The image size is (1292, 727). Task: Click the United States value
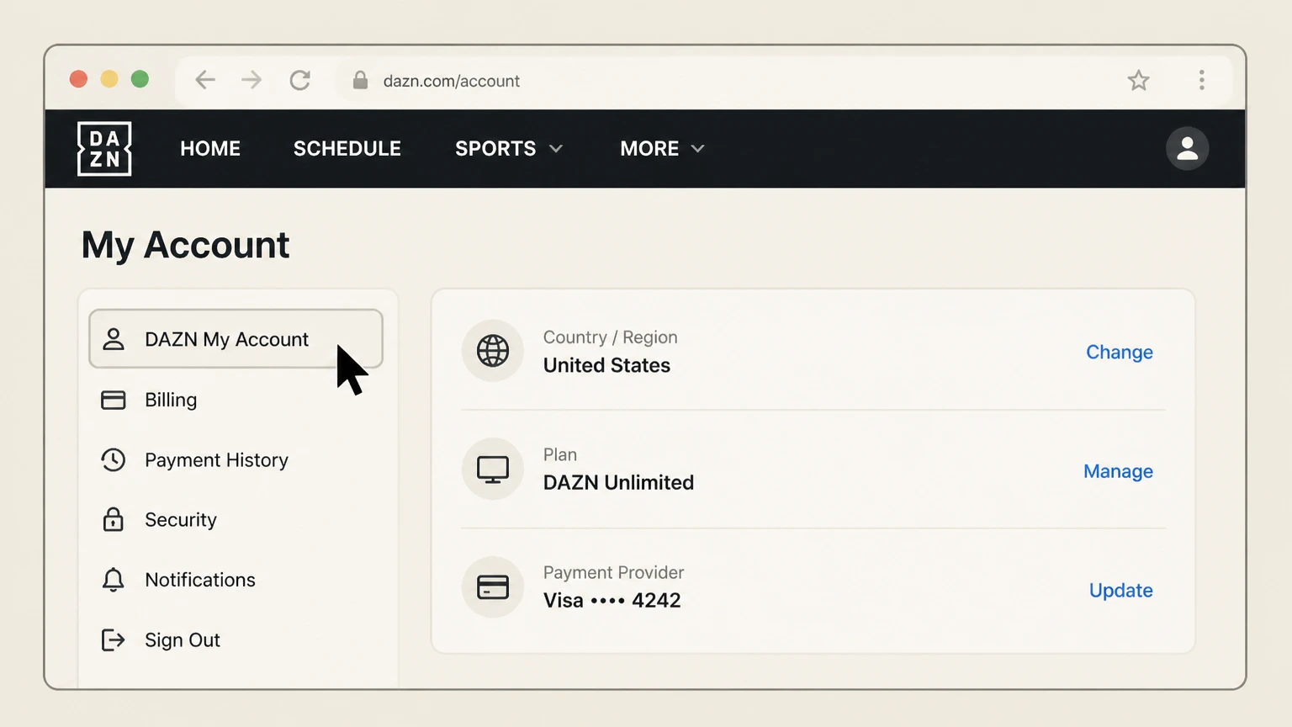point(606,365)
